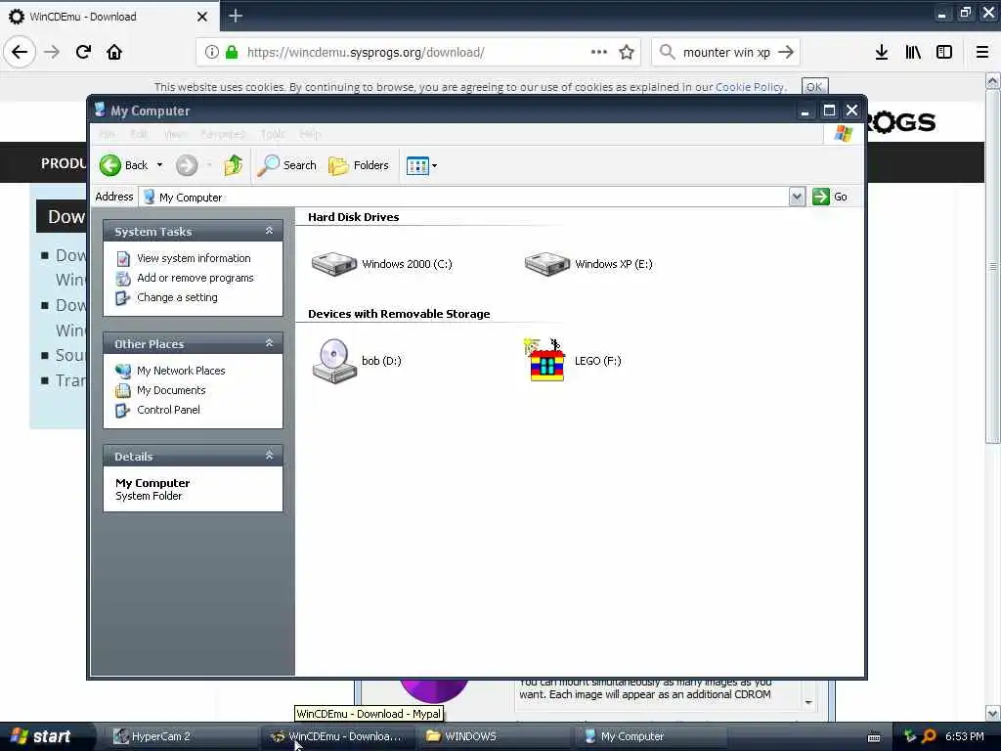Reload the WinCDEmu page
The height and width of the screenshot is (751, 1001).
(x=83, y=52)
